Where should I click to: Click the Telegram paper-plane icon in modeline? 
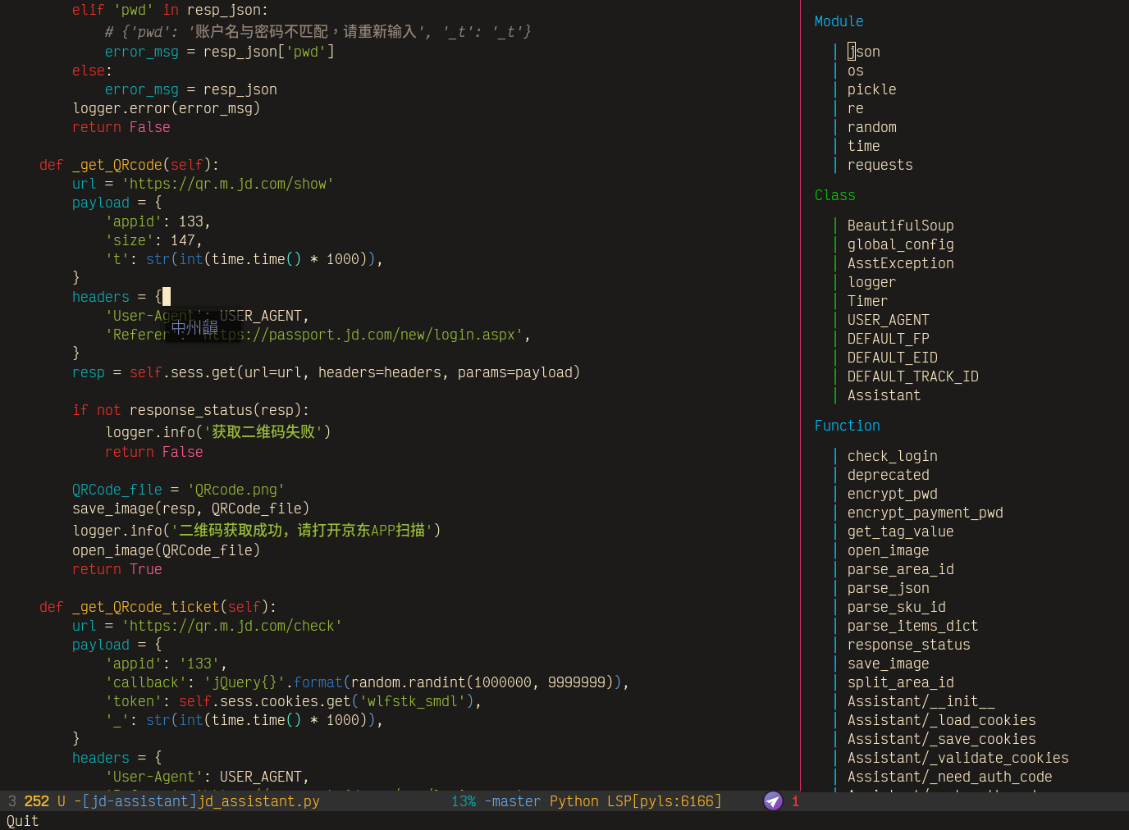773,801
